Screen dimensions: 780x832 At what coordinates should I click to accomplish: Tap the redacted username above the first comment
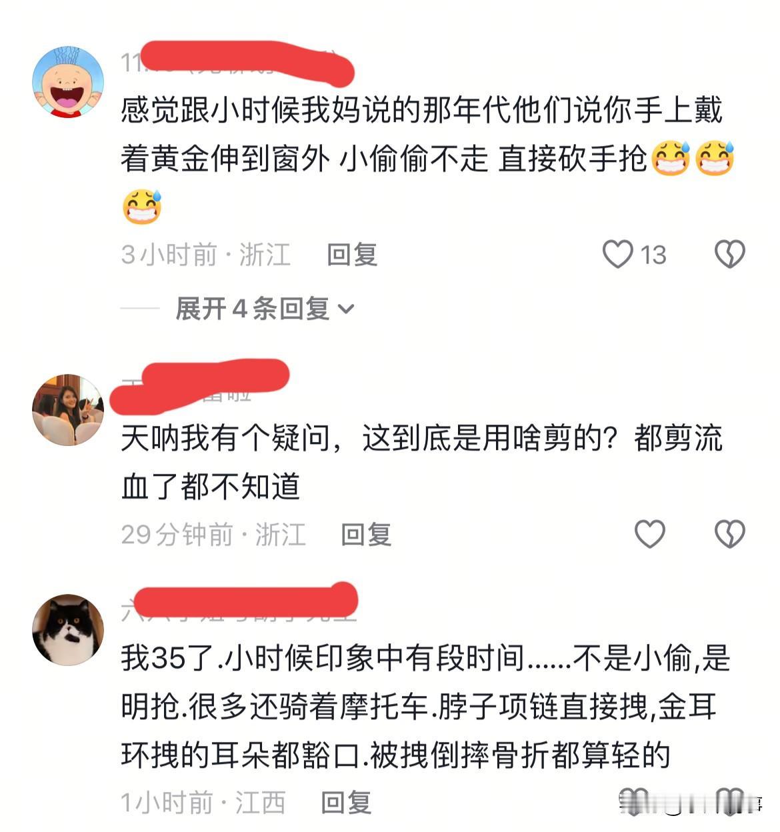coord(237,63)
